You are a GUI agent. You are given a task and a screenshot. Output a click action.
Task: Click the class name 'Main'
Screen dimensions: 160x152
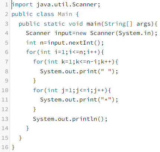click(x=65, y=14)
